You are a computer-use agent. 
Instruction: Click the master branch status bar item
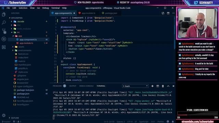(x=7, y=122)
